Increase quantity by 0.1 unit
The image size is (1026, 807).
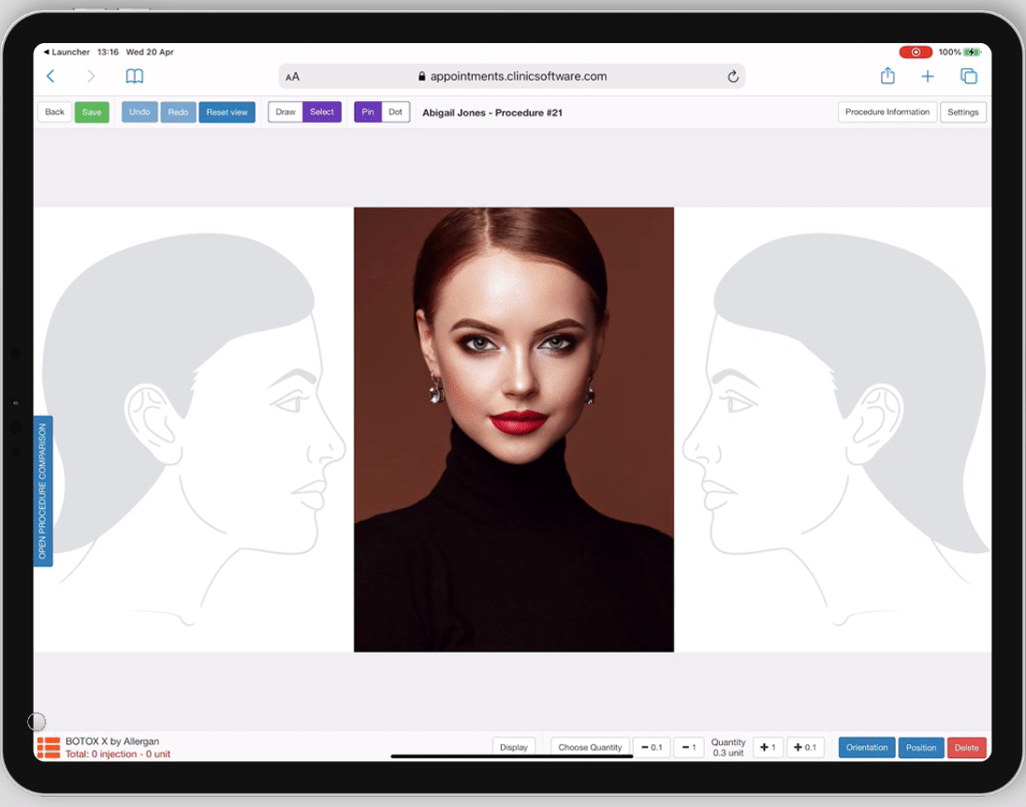804,747
